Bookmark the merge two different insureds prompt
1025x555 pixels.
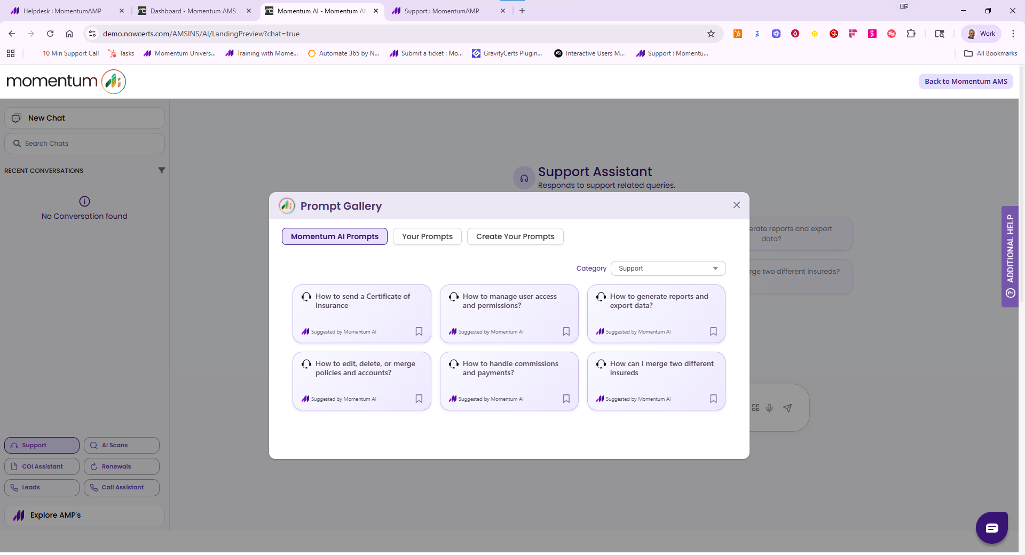pyautogui.click(x=713, y=399)
